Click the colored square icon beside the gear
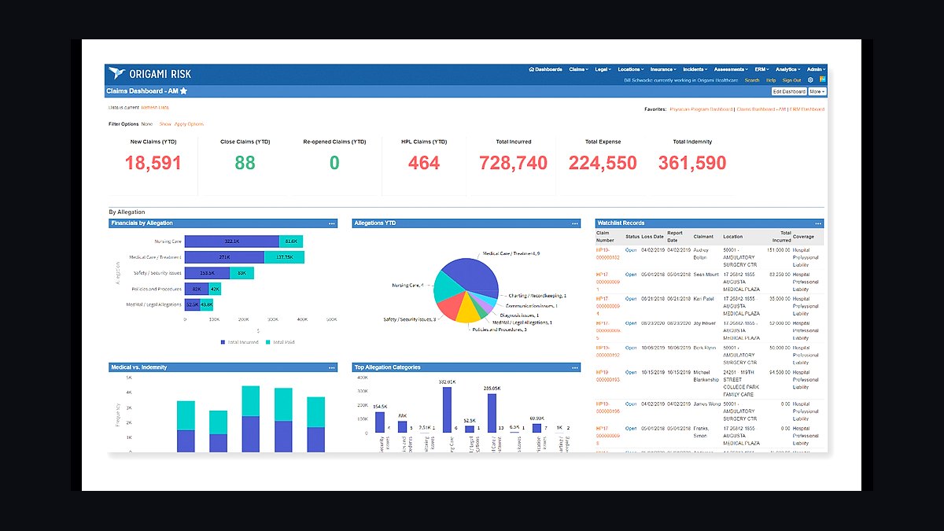This screenshot has height=531, width=944. (823, 80)
